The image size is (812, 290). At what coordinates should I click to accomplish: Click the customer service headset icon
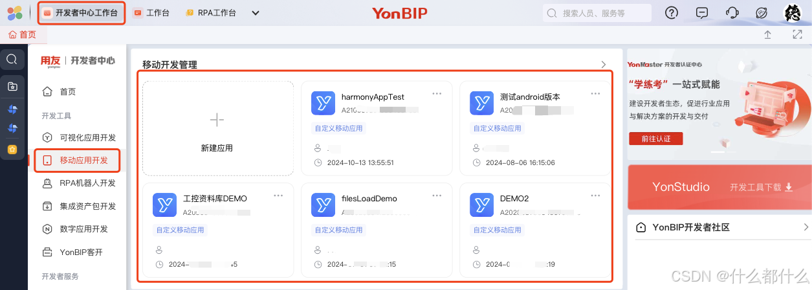pyautogui.click(x=732, y=13)
